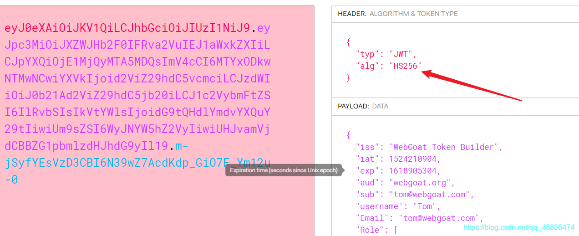
Task: Click the "aud": "webgoat.org" line
Action: [x=406, y=183]
